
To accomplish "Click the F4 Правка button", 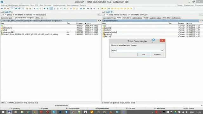I will pos(44,108).
